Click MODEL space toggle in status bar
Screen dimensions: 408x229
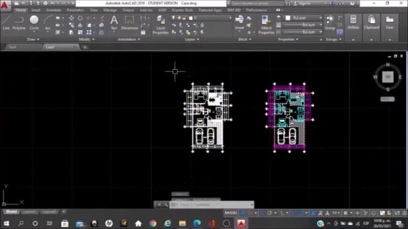[x=231, y=213]
